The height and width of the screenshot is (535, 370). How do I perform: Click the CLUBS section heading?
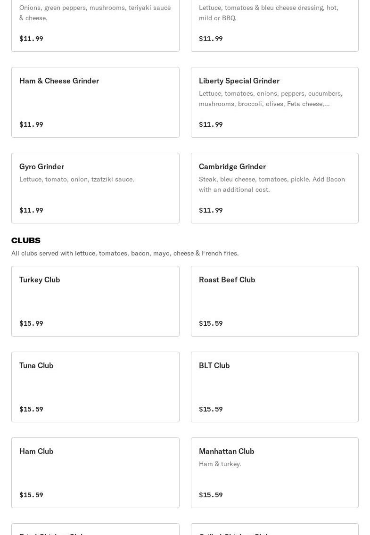click(26, 240)
